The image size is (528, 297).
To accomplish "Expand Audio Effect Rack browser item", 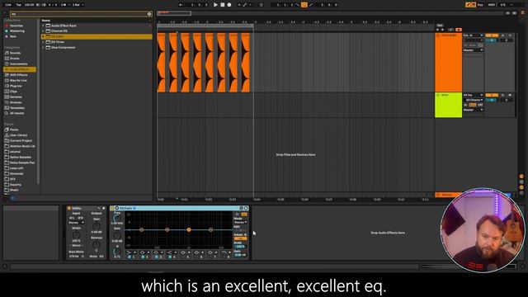I will 43,26.
